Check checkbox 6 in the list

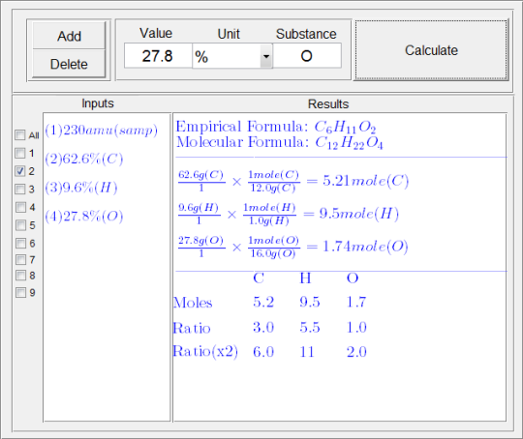[x=20, y=243]
